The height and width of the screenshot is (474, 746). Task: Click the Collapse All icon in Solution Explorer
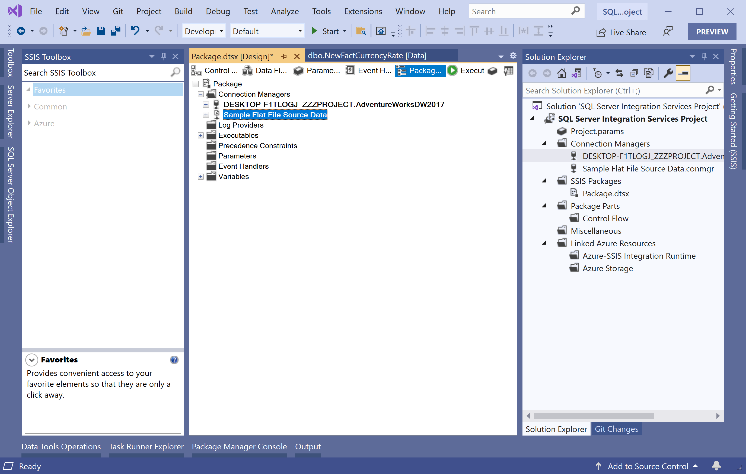coord(634,73)
